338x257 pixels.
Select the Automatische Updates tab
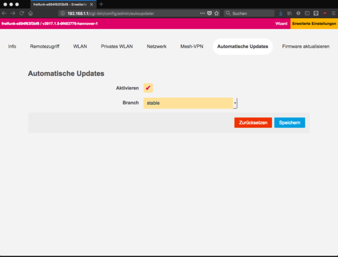(243, 47)
